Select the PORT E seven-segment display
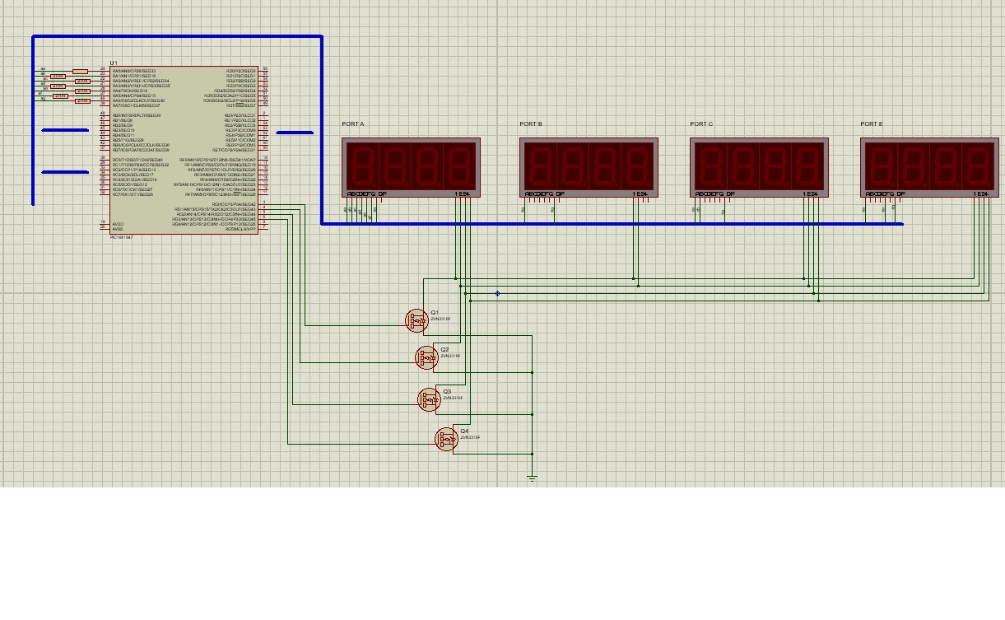1005x620 pixels. 929,165
